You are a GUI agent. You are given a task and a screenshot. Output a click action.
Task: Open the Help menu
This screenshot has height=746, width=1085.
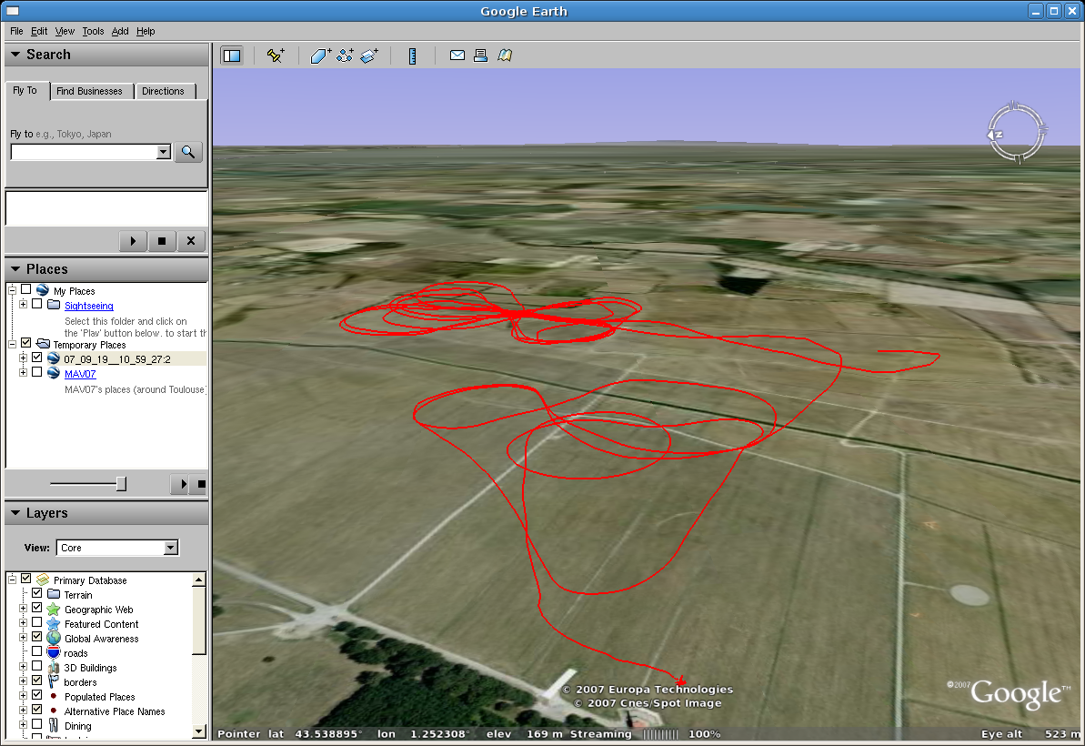pyautogui.click(x=146, y=31)
